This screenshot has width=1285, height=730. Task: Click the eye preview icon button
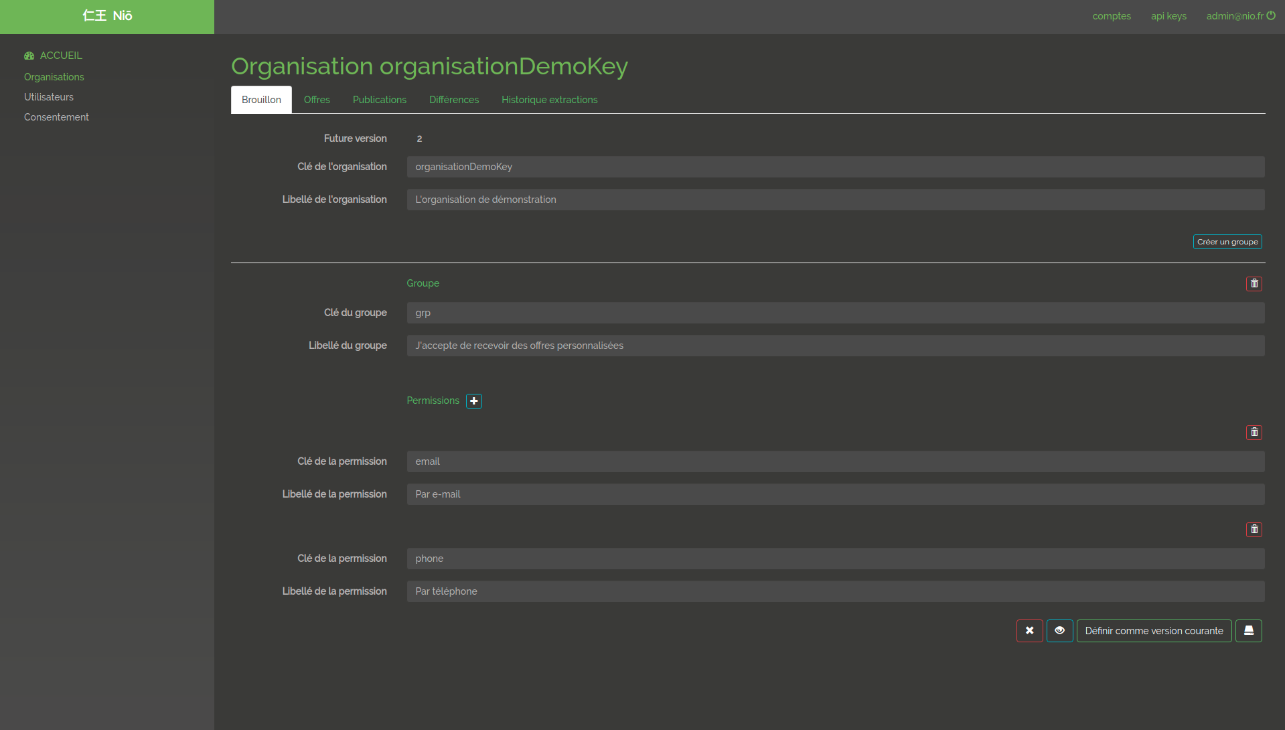(x=1059, y=631)
